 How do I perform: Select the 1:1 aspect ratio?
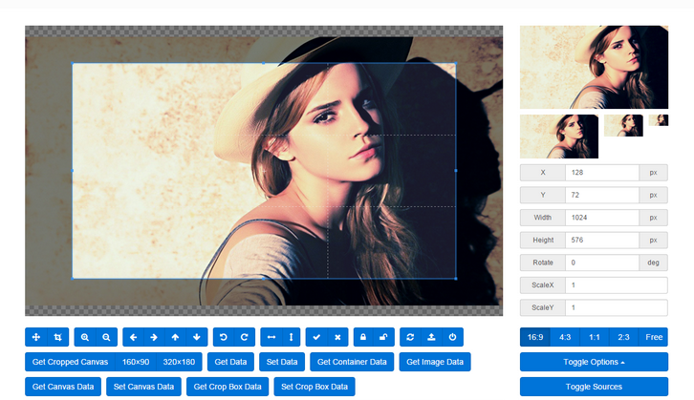tap(595, 337)
